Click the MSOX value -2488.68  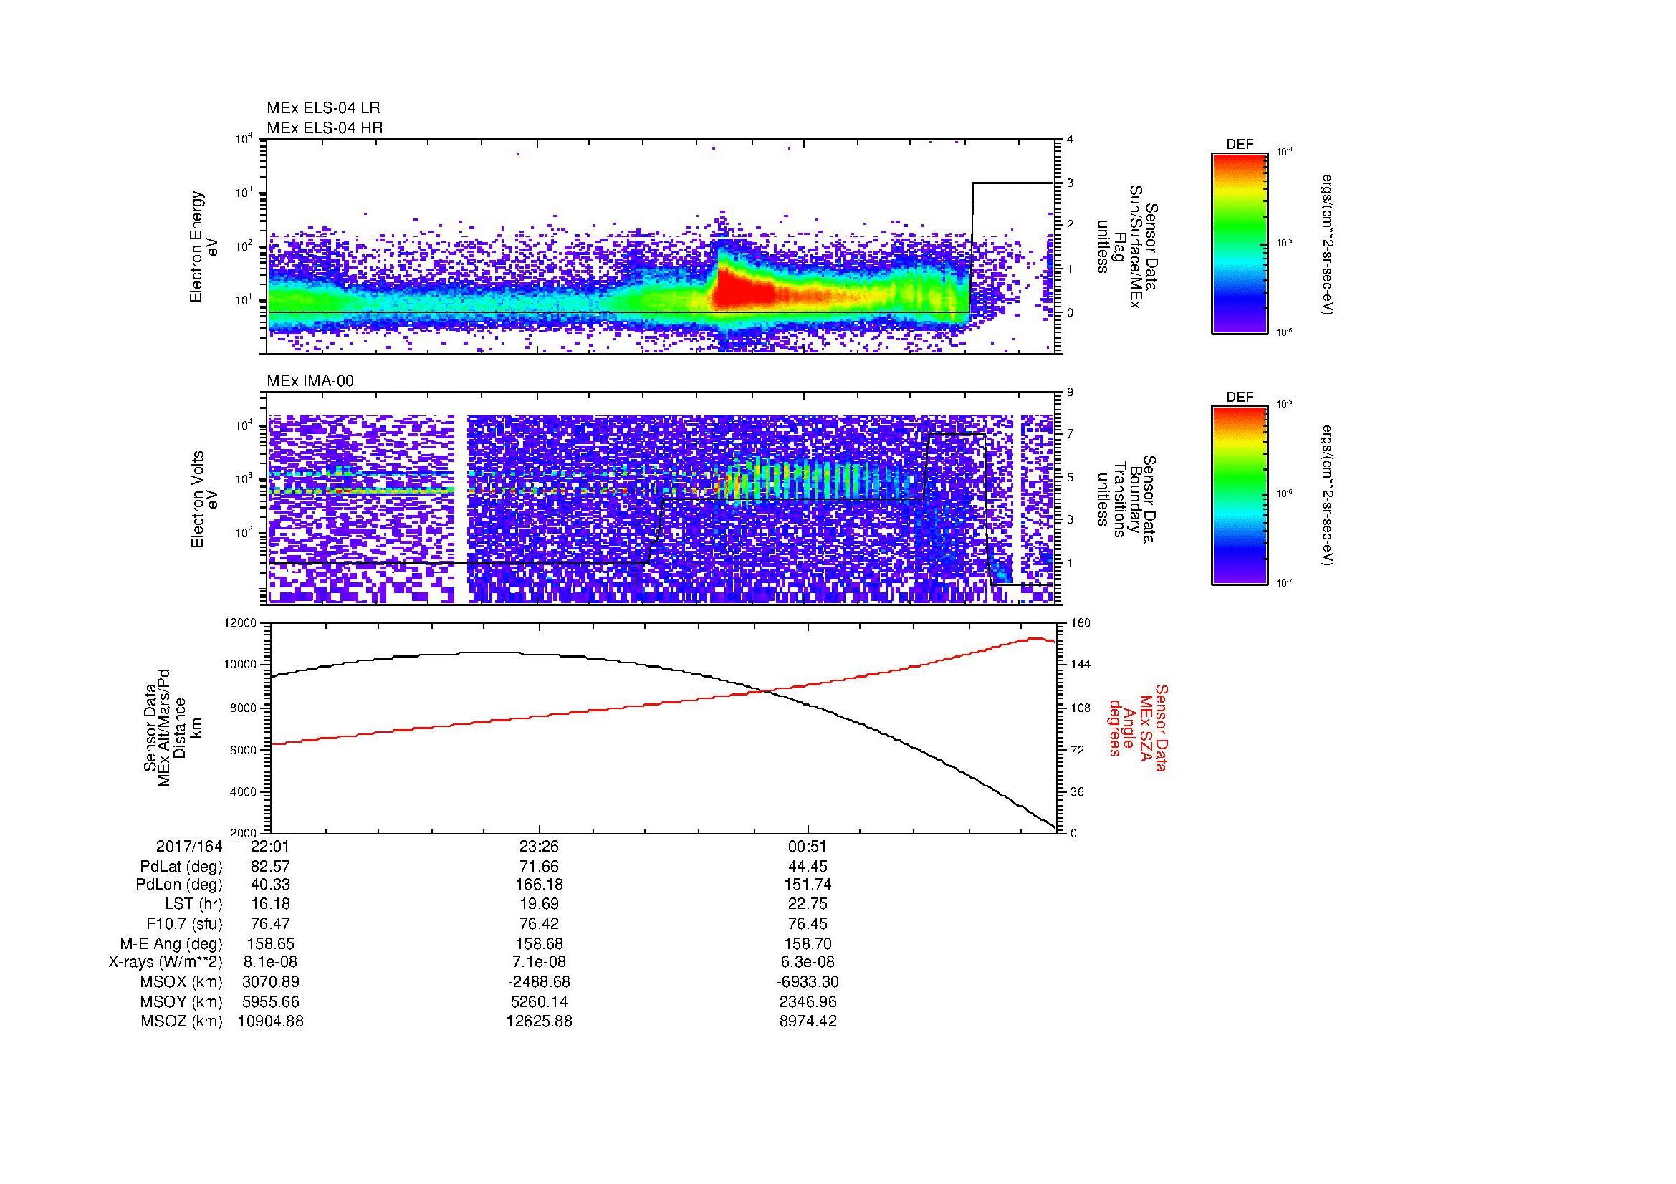point(539,982)
